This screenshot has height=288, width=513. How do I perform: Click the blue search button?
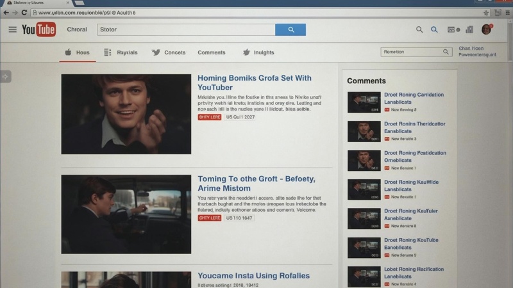tap(290, 29)
